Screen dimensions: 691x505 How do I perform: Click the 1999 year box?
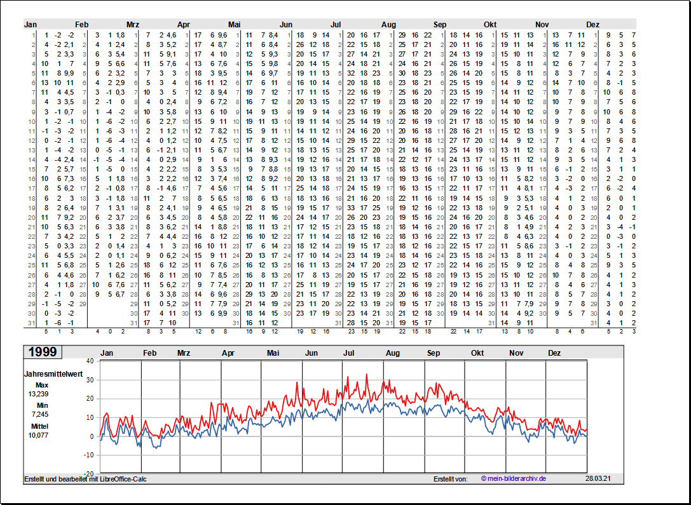43,353
